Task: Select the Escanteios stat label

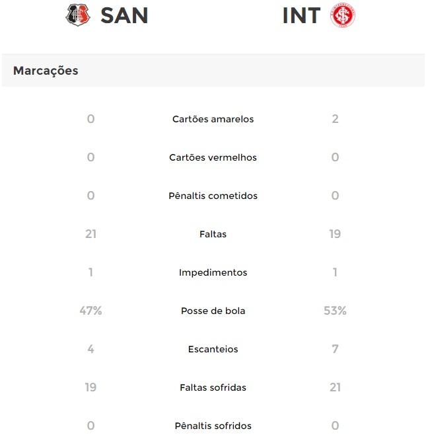Action: coord(213,349)
